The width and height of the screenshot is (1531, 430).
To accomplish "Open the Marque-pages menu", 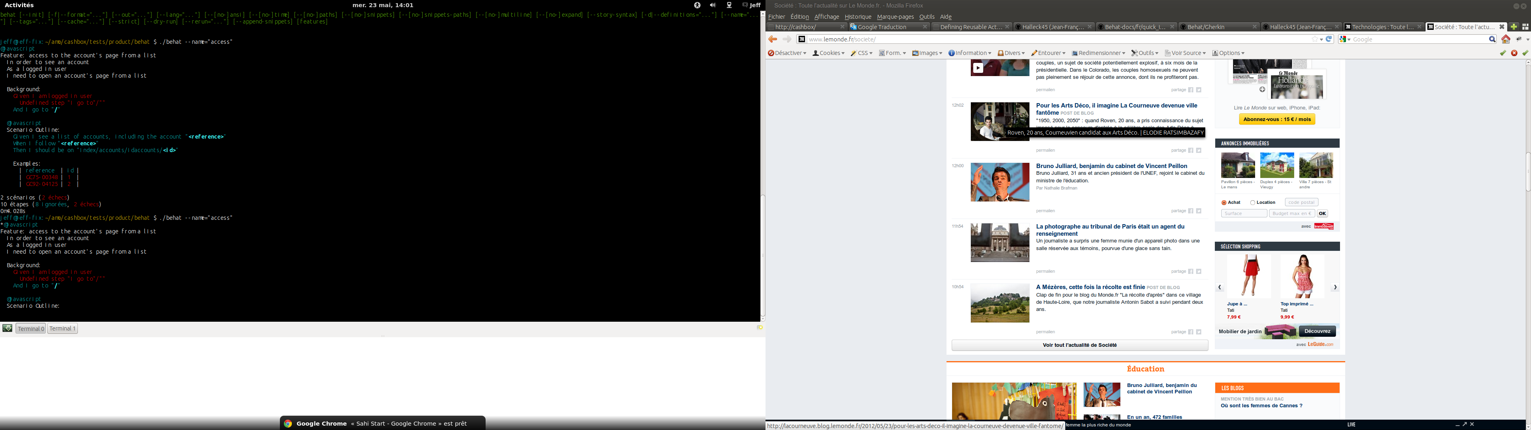I will point(895,17).
